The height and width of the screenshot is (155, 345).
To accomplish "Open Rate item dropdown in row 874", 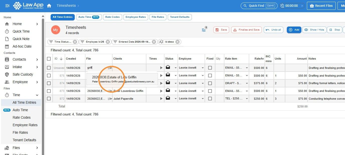I will pyautogui.click(x=247, y=83).
